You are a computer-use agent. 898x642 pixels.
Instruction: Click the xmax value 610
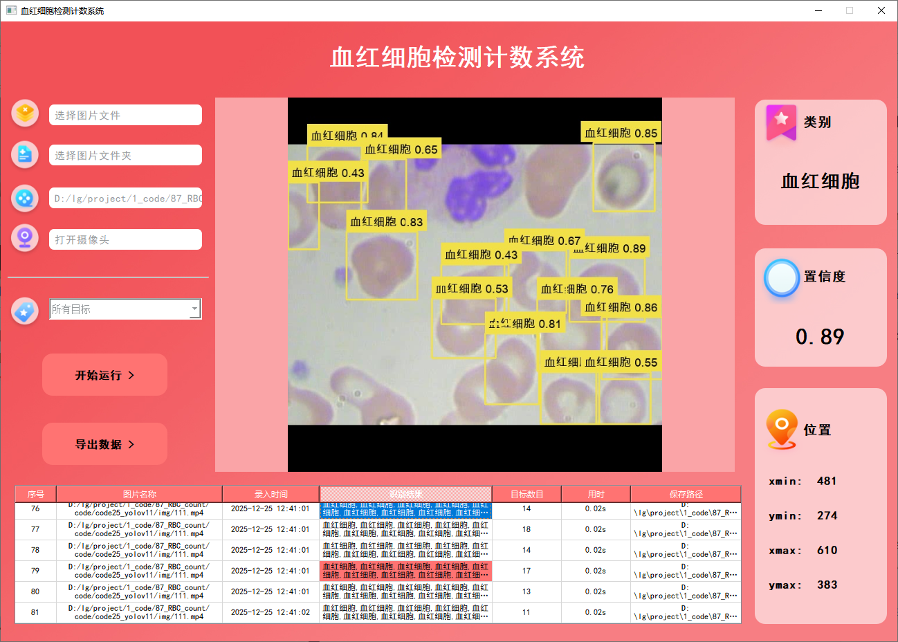[x=827, y=550]
